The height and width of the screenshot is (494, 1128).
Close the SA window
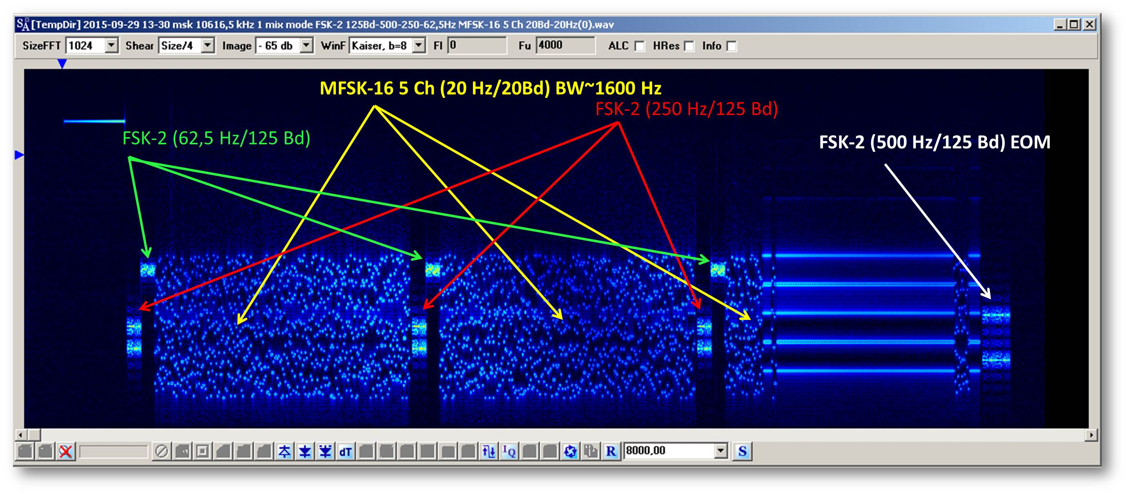click(1089, 24)
